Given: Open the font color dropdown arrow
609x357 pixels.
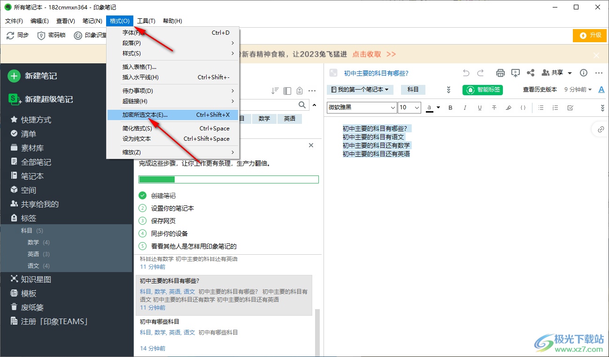Looking at the screenshot, I should (x=439, y=107).
